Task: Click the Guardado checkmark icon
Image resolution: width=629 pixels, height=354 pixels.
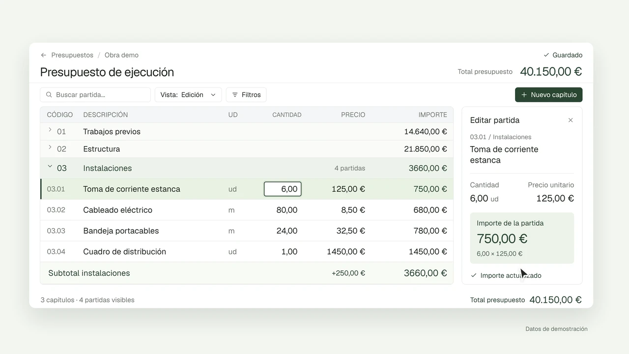Action: (x=546, y=55)
